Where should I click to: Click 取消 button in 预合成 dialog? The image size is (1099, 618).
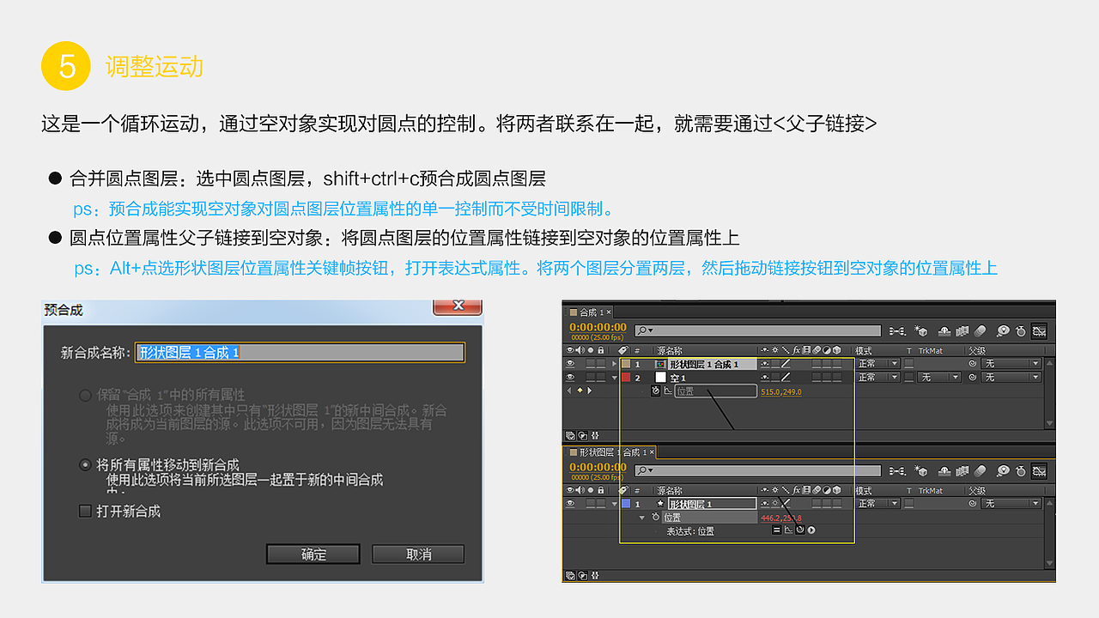pyautogui.click(x=418, y=554)
